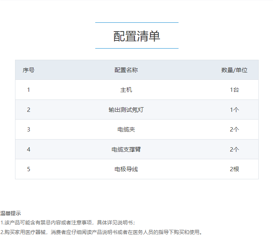Select quantity 2个 in the 电缆夹 row
This screenshot has width=273, height=246.
tap(234, 130)
